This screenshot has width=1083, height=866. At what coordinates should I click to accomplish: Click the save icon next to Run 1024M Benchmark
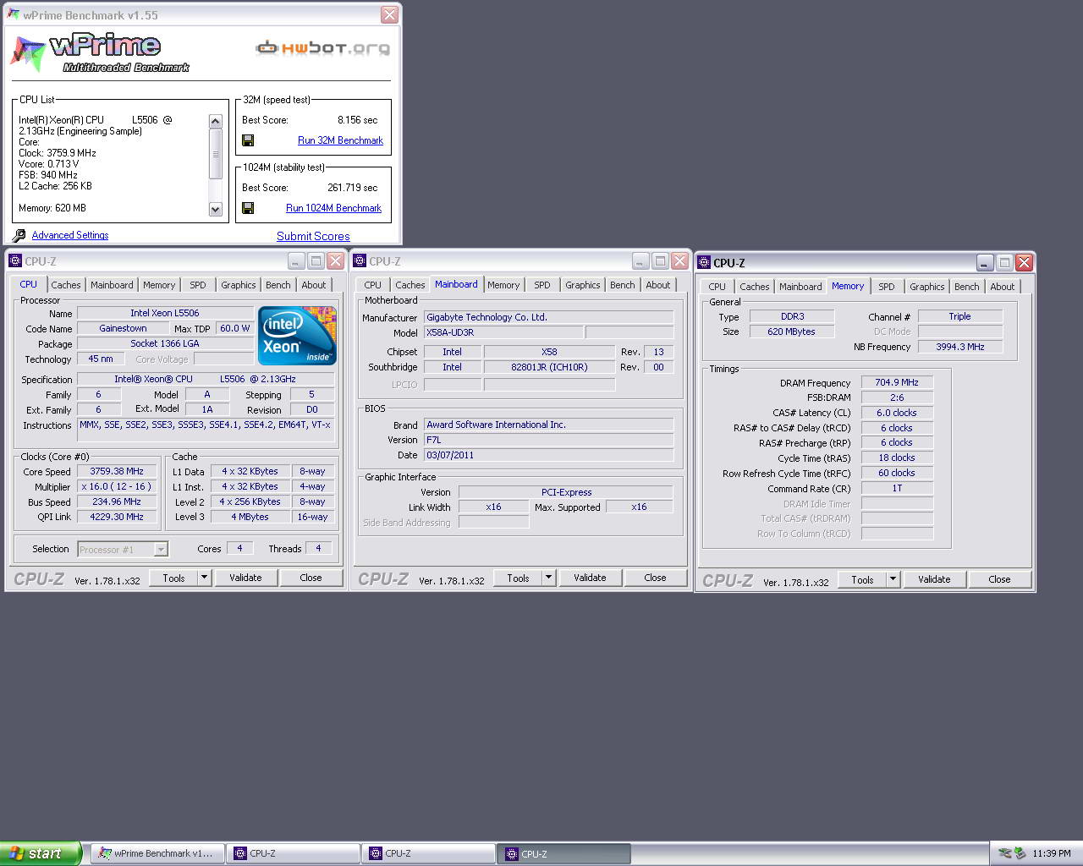[x=248, y=208]
